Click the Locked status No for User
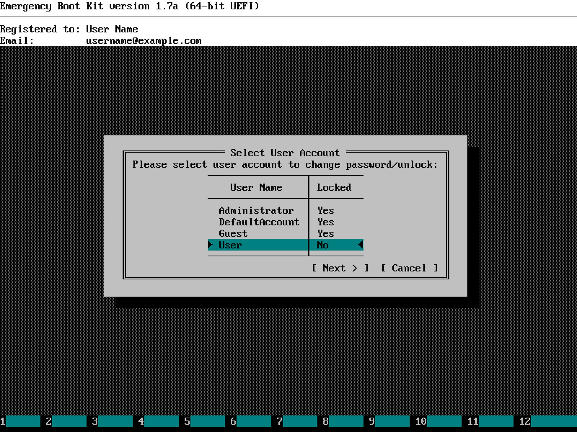 coord(323,245)
